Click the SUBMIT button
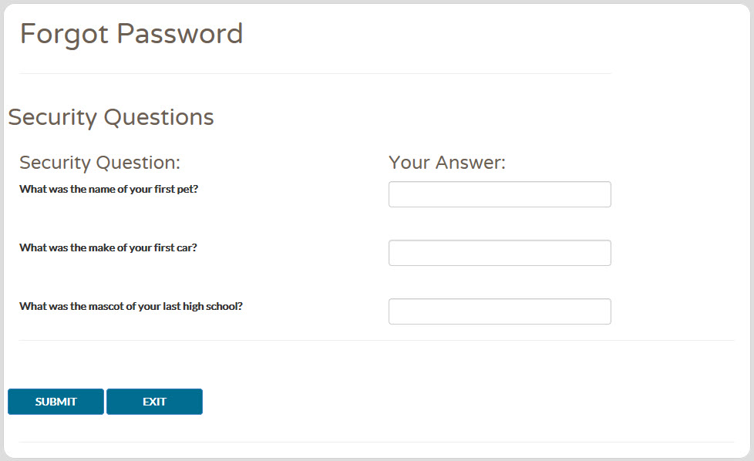Image resolution: width=754 pixels, height=461 pixels. (56, 402)
